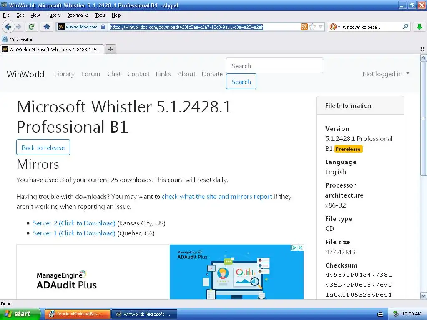Open the browser Home page
This screenshot has height=320, width=427.
(x=47, y=27)
